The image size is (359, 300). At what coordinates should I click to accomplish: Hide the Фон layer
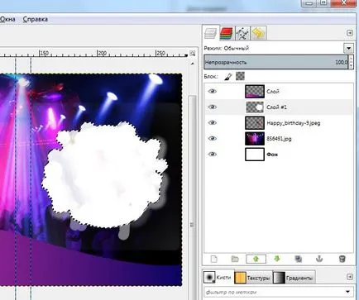212,154
